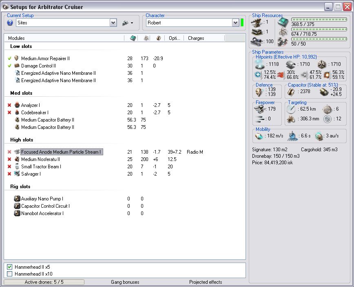Toggle Salvager I state red cross
Screen dimensions: 354x287
9,174
